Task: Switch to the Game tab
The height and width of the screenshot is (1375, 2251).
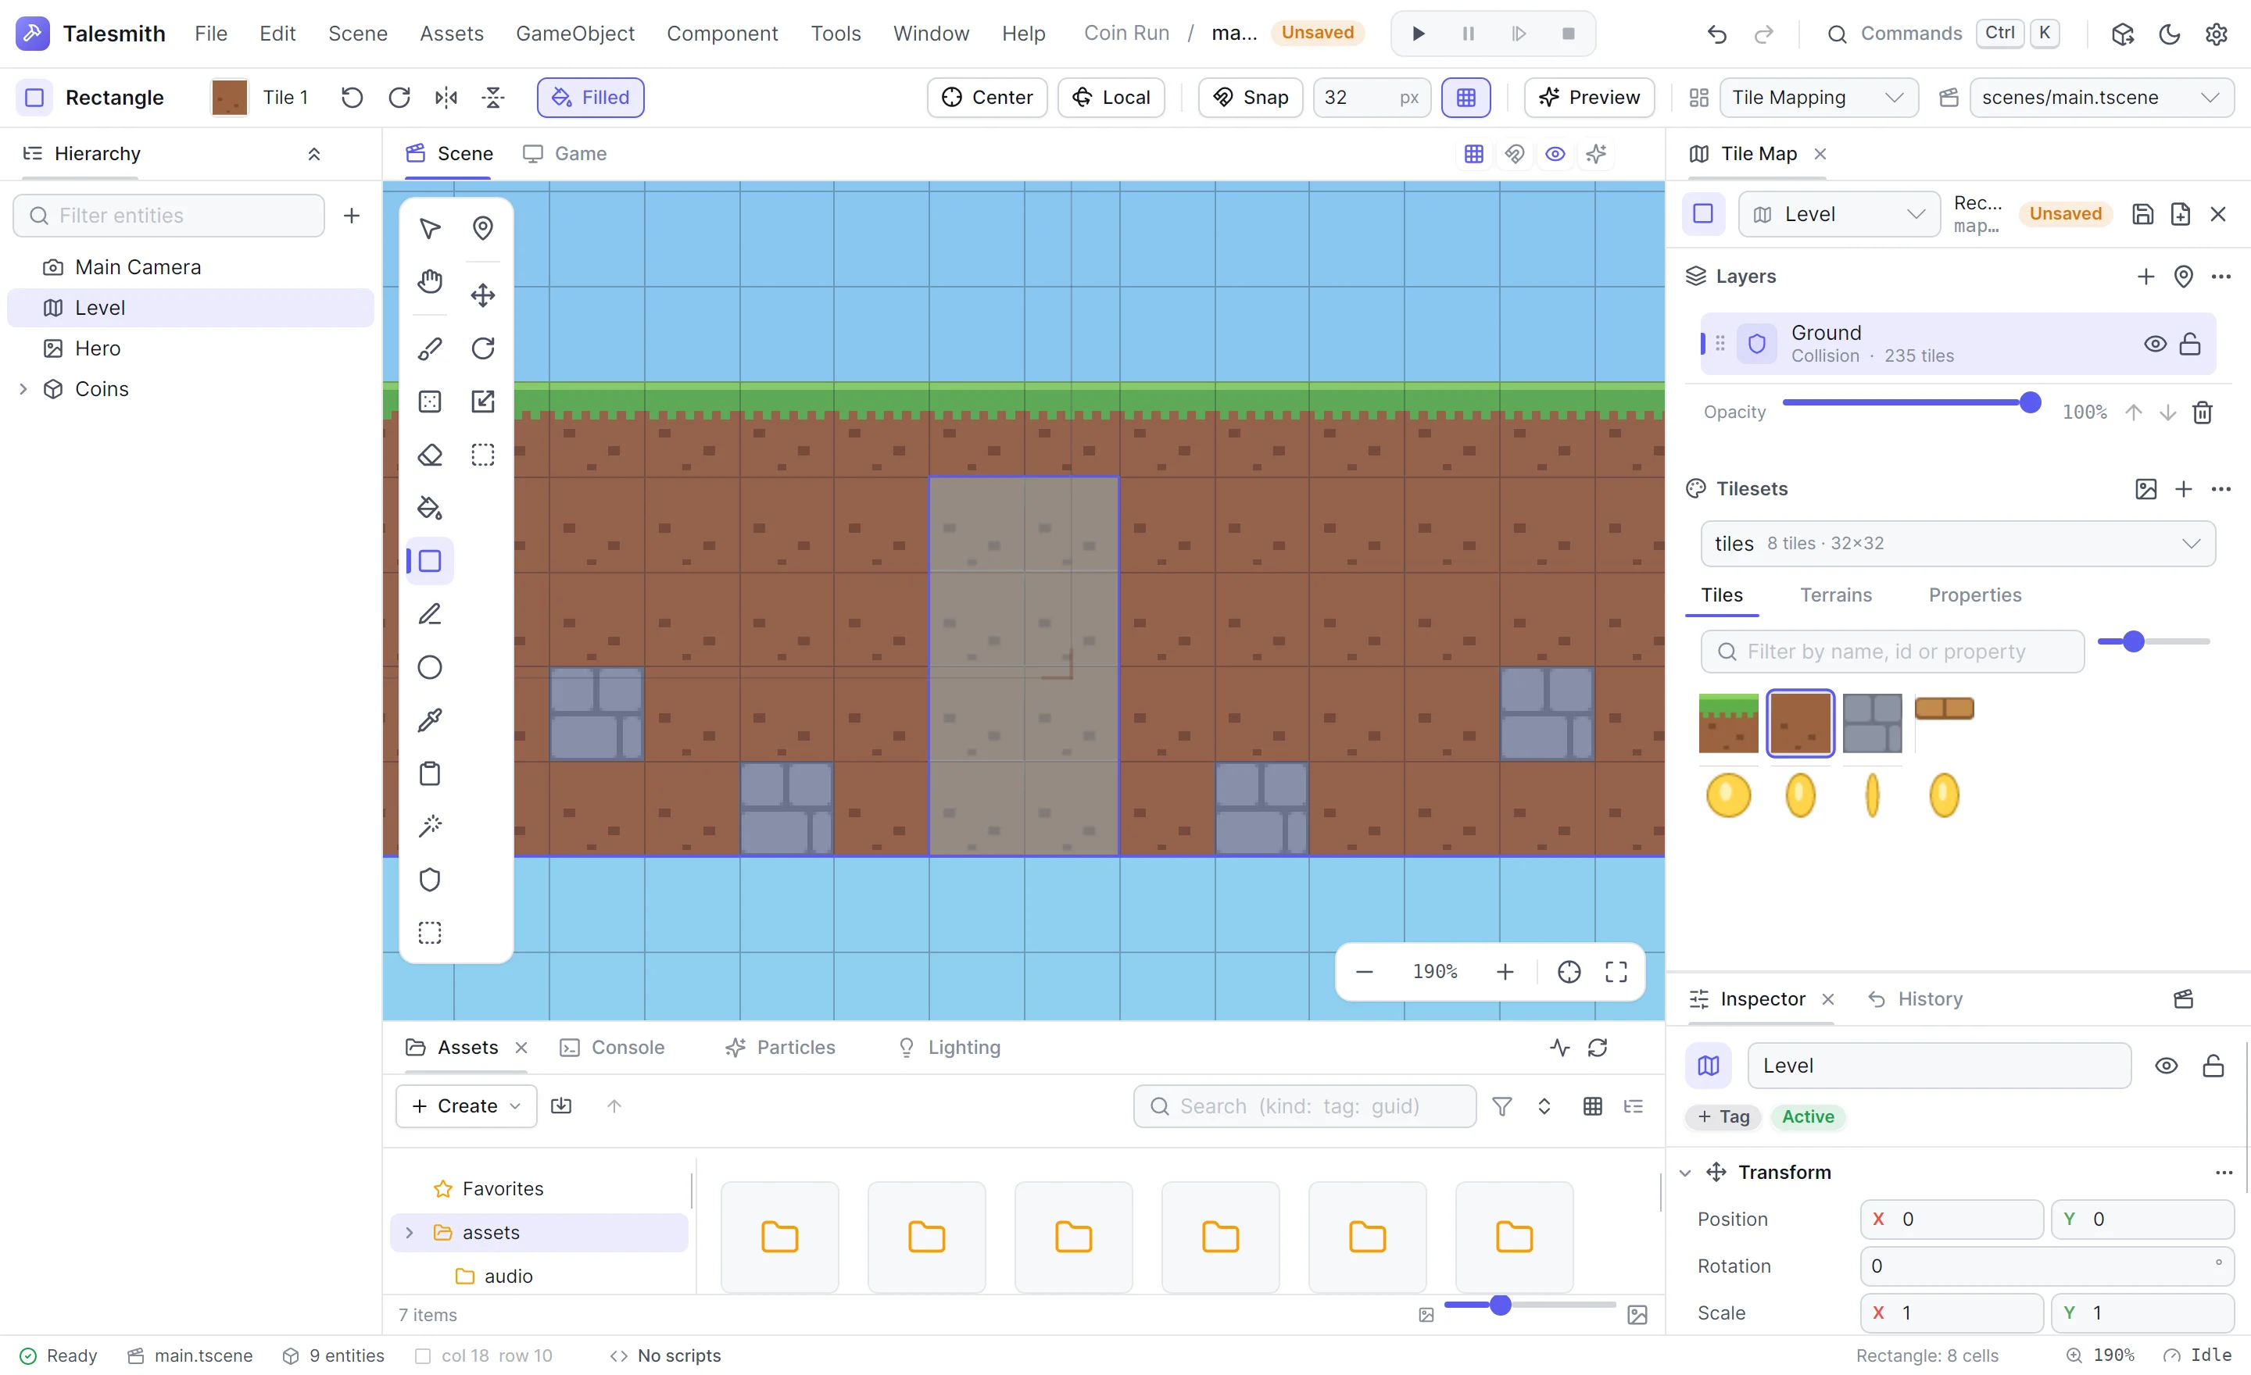Action: point(564,155)
